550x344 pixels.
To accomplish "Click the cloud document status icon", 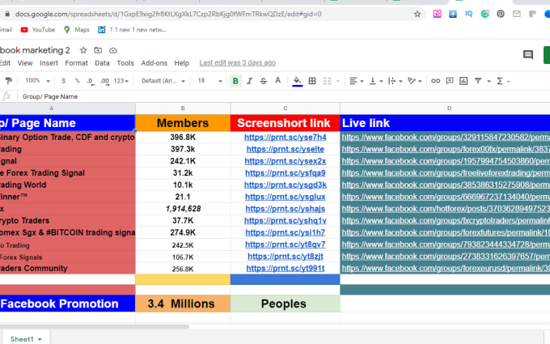I will (113, 50).
